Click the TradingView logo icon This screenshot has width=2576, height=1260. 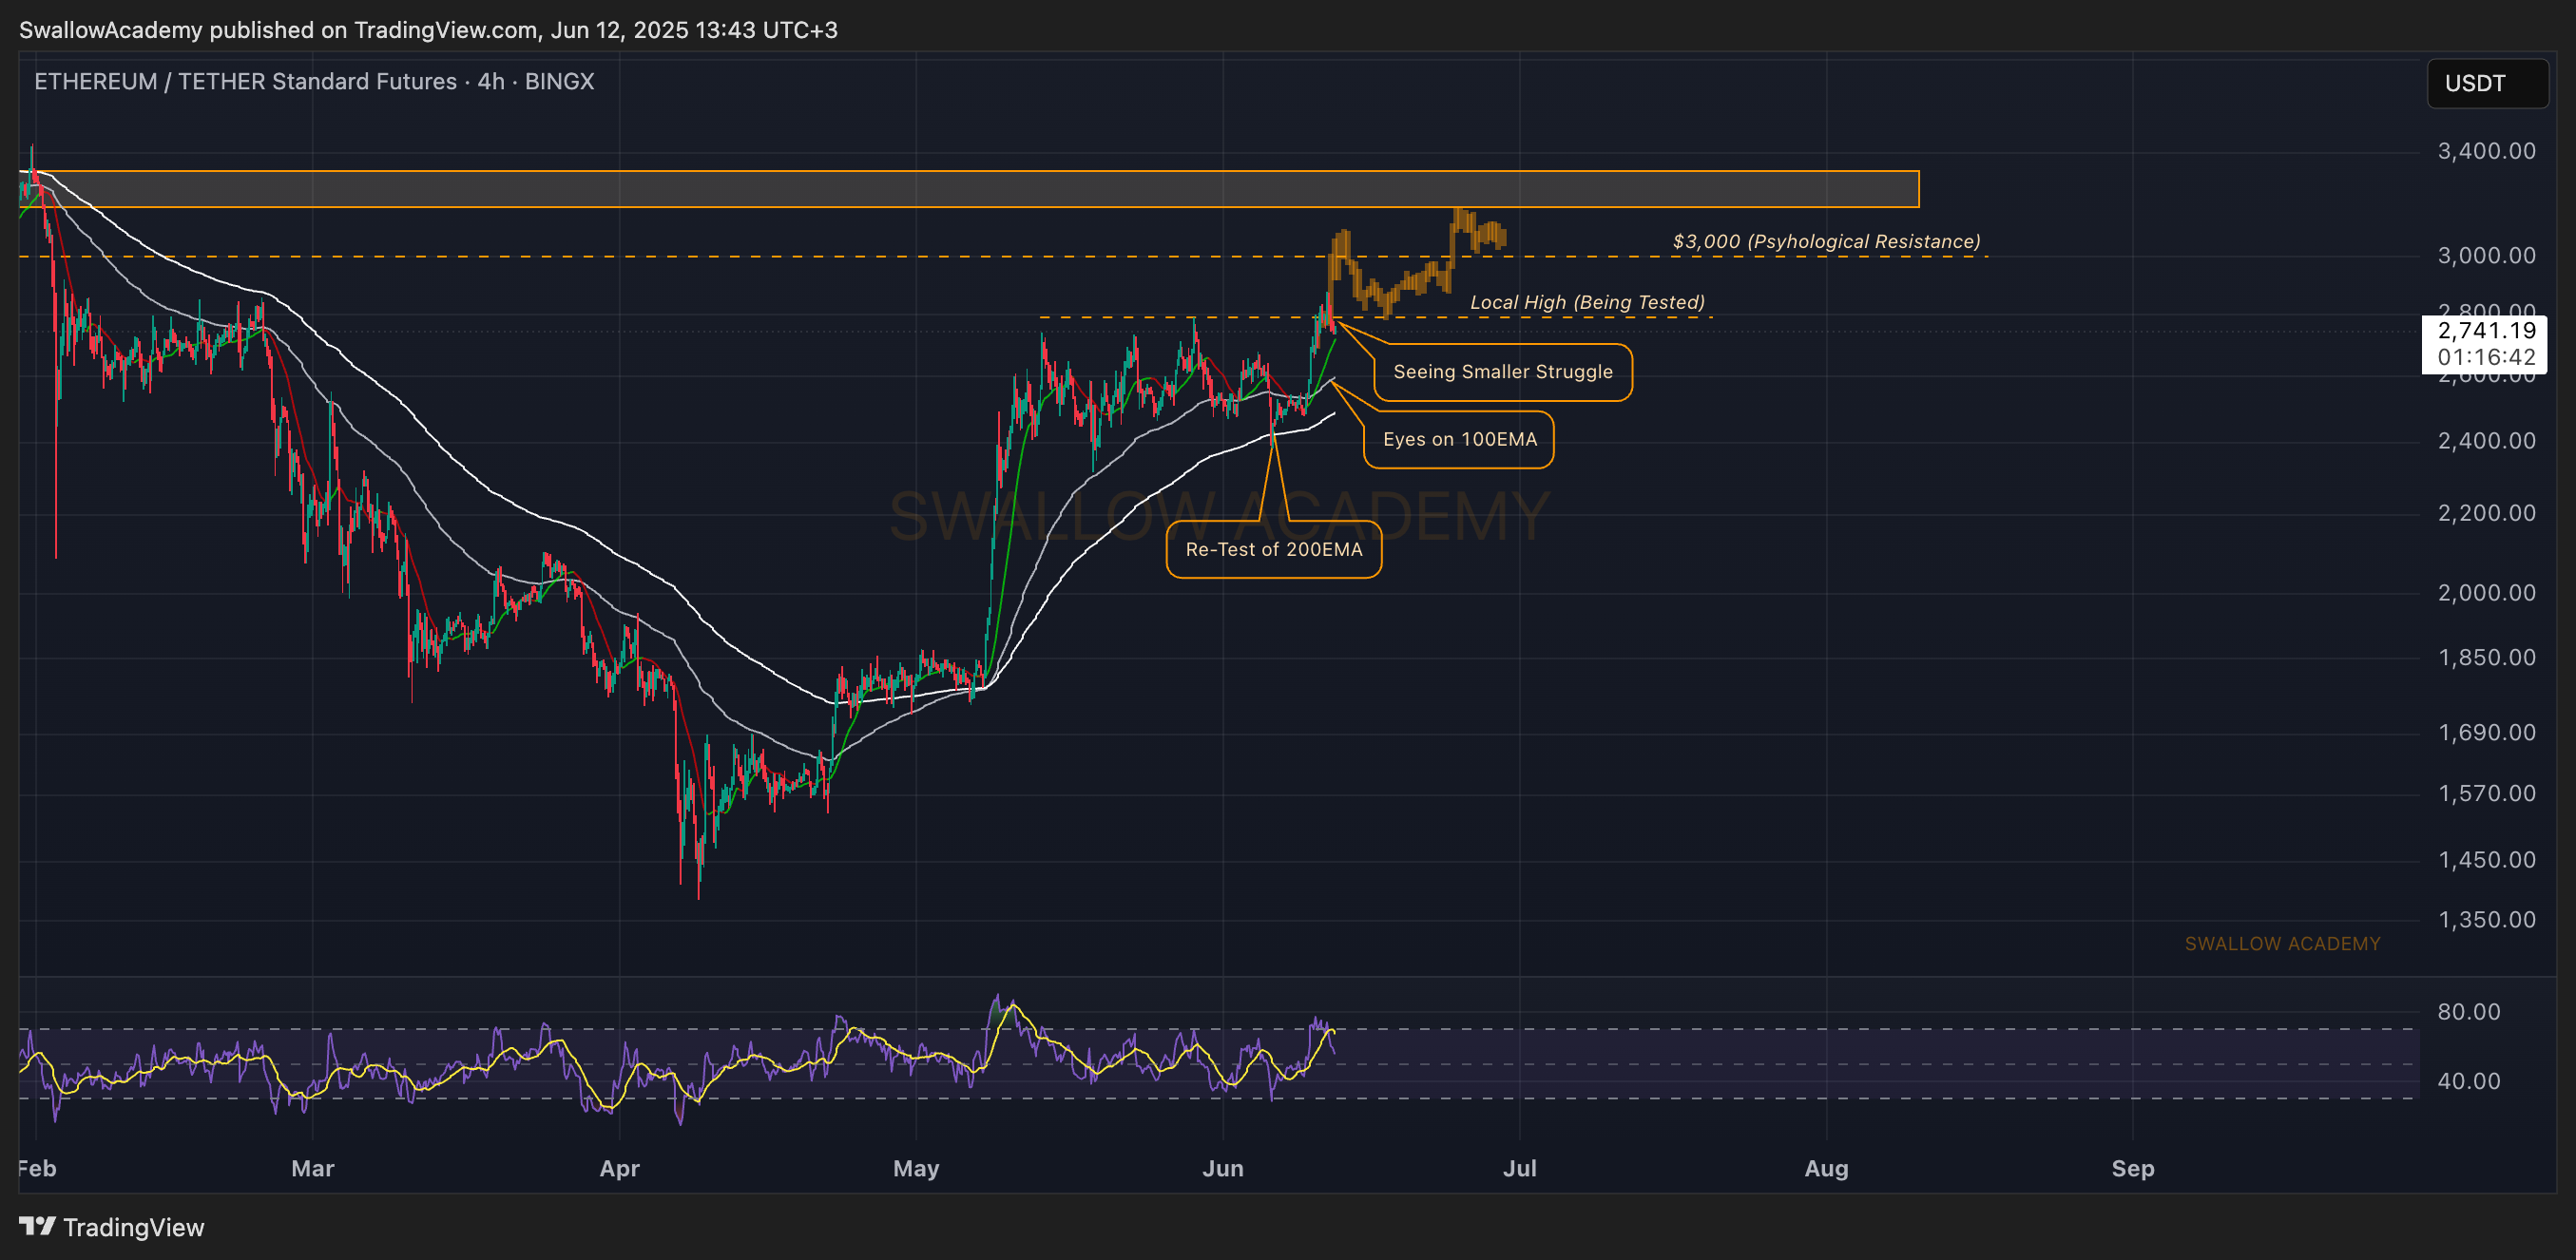click(x=37, y=1226)
